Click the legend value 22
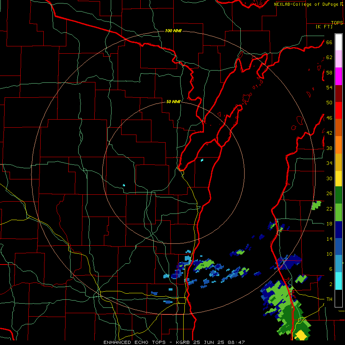 (x=329, y=209)
